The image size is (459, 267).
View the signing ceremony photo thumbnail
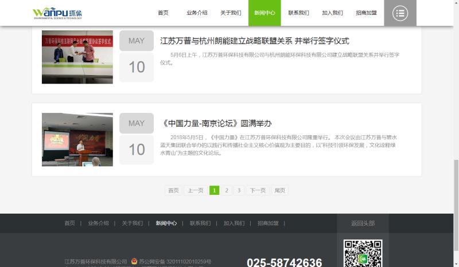pyautogui.click(x=77, y=57)
